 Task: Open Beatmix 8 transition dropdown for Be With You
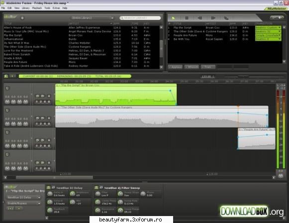[268, 39]
